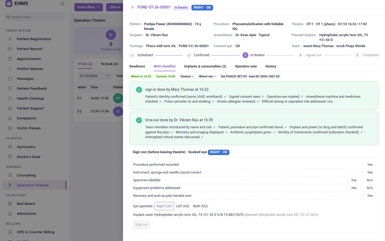Open Counseling in sidebar
The height and width of the screenshot is (241, 385).
pos(26,175)
